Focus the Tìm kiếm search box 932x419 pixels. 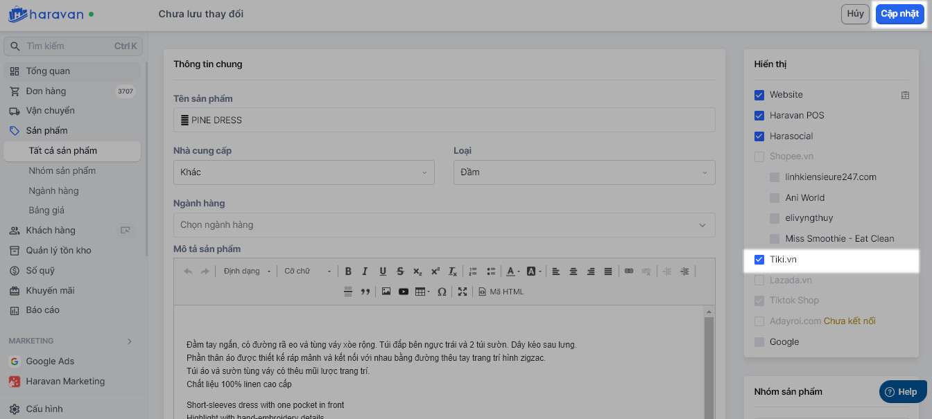[73, 46]
